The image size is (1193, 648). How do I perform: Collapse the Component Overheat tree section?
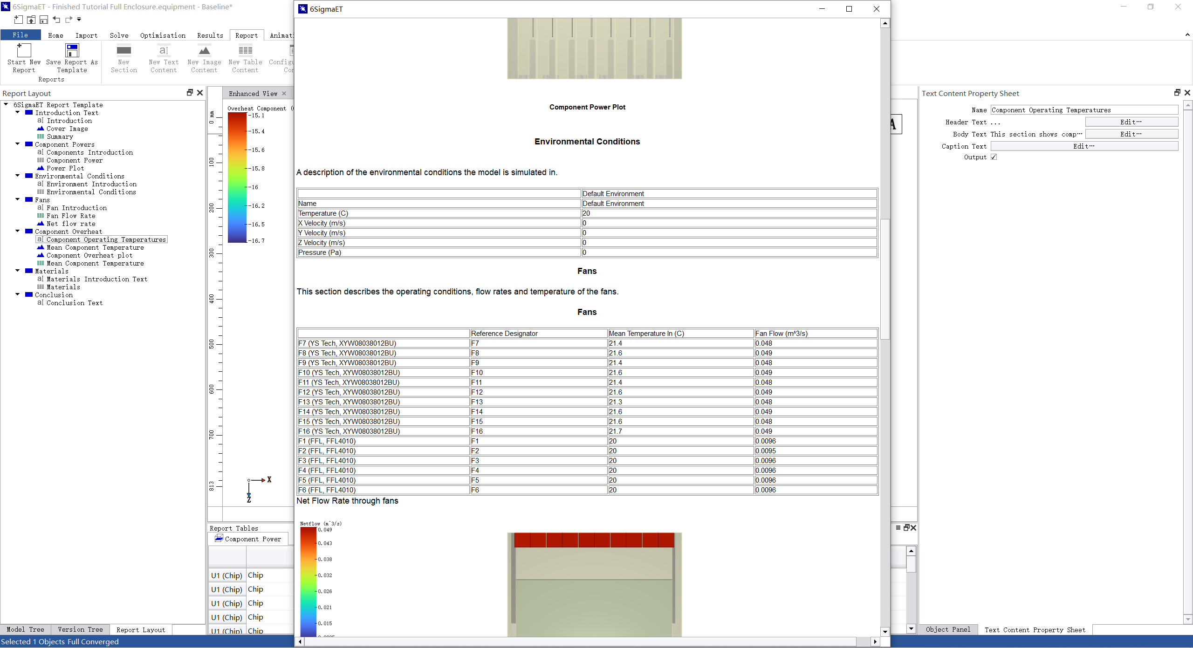18,231
